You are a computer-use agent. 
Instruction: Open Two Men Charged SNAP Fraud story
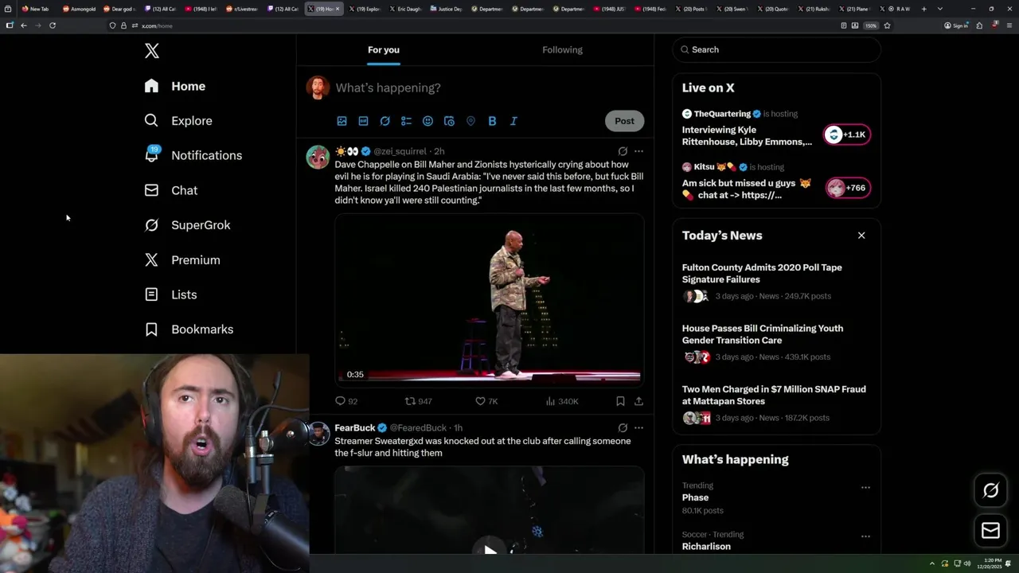(x=774, y=395)
